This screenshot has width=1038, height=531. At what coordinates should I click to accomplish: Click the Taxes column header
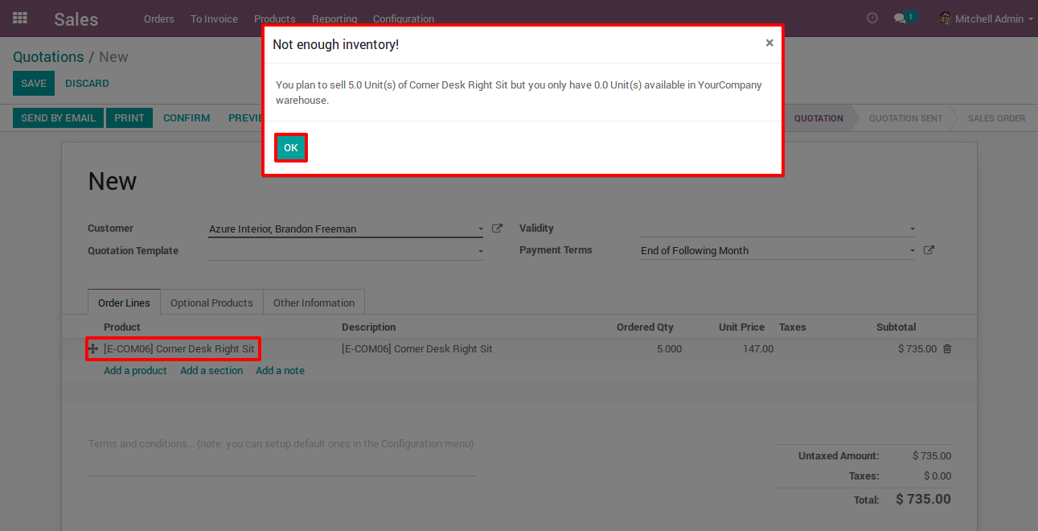(792, 327)
